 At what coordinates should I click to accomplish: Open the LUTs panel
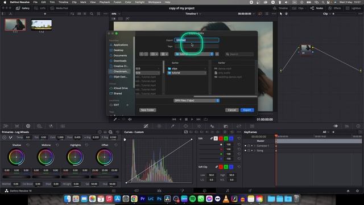(40, 8)
